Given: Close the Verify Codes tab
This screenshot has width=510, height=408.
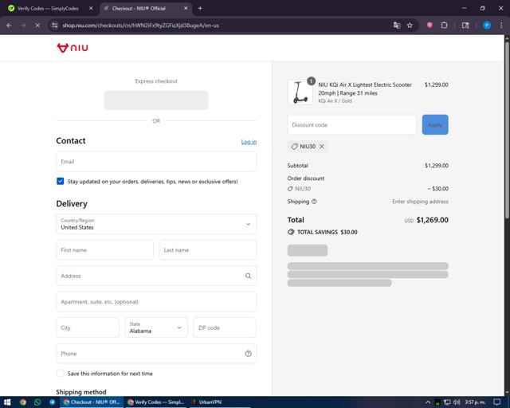Looking at the screenshot, I should pos(91,9).
